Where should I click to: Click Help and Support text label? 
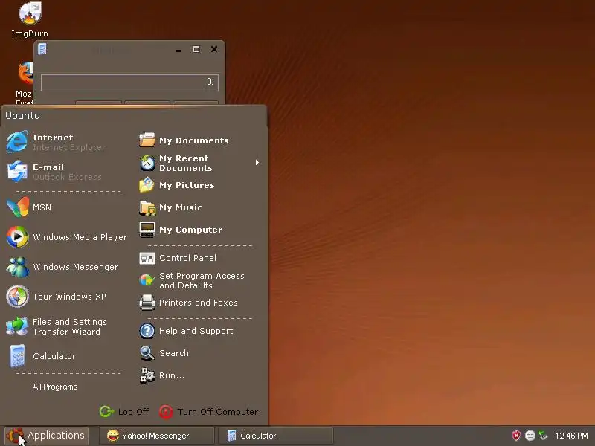coord(196,331)
